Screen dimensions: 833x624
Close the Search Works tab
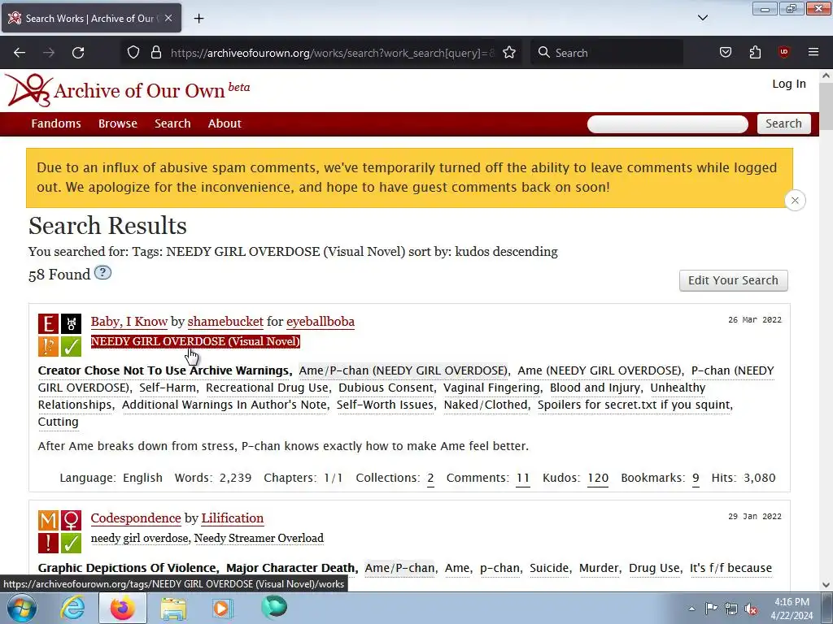168,18
